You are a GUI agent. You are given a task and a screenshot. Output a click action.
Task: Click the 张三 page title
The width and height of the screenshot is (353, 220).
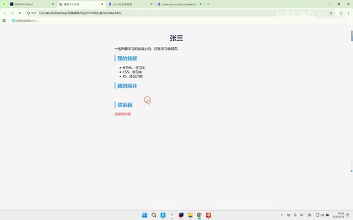coord(176,38)
